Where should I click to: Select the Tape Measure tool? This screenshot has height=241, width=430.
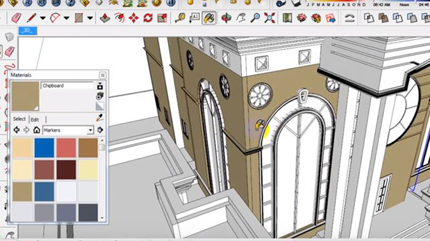(x=180, y=18)
